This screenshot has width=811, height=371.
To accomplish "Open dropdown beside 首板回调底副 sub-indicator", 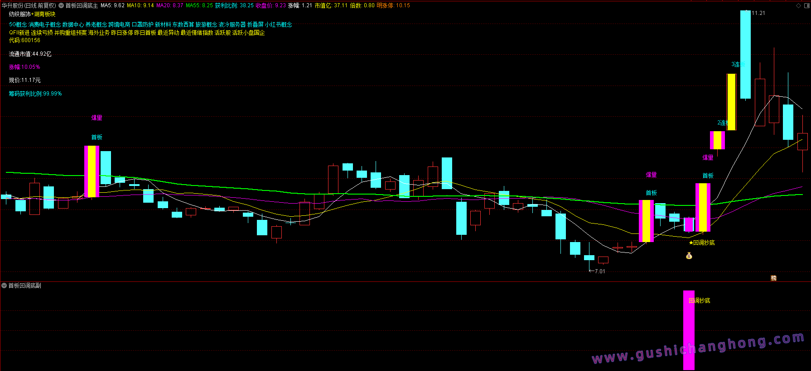I will (4, 285).
